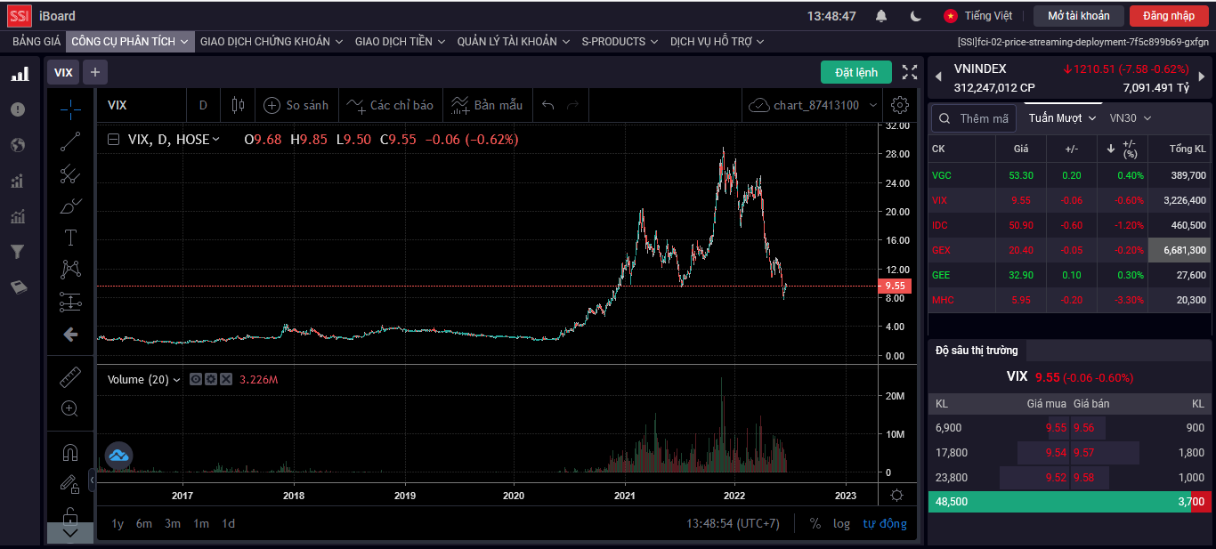The width and height of the screenshot is (1216, 549).
Task: Click the 13:48:54 (UTC+7) timezone
Action: (x=733, y=523)
